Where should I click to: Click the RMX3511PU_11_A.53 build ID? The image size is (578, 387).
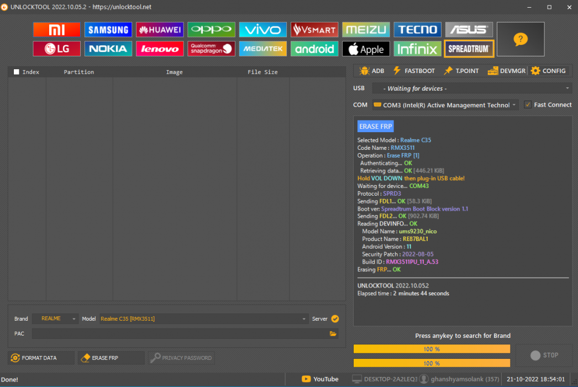pos(412,262)
